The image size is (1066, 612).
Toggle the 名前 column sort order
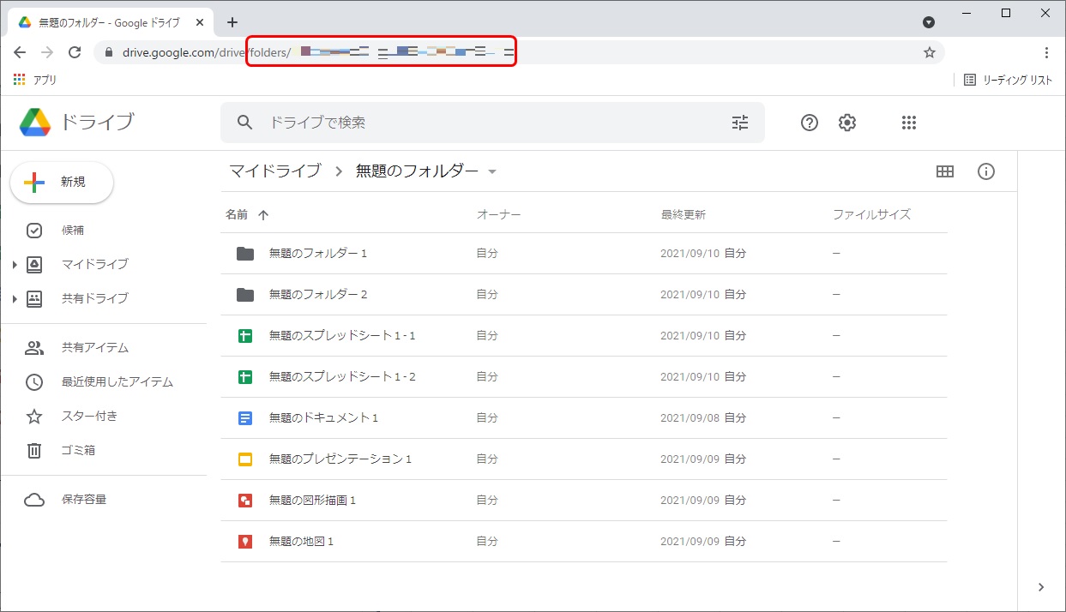[x=244, y=214]
